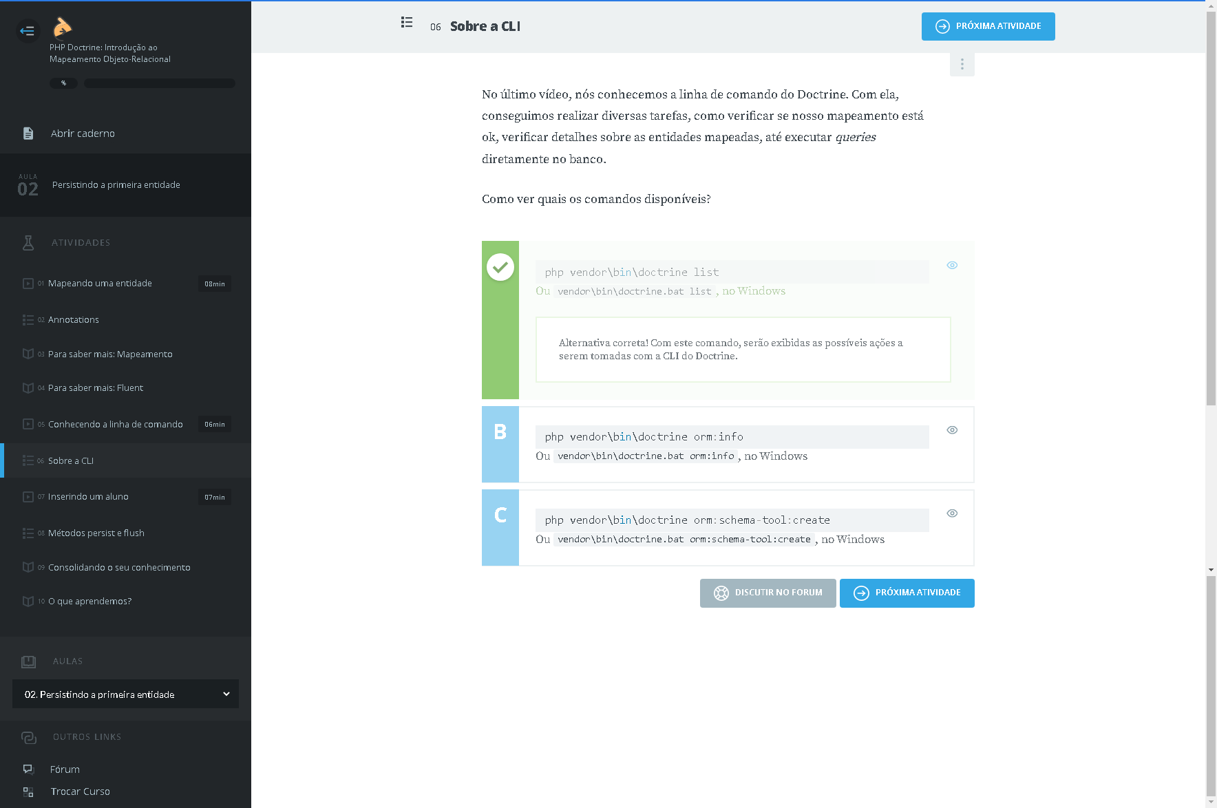Image resolution: width=1217 pixels, height=808 pixels.
Task: Click the Fórum chat icon
Action: [x=28, y=769]
